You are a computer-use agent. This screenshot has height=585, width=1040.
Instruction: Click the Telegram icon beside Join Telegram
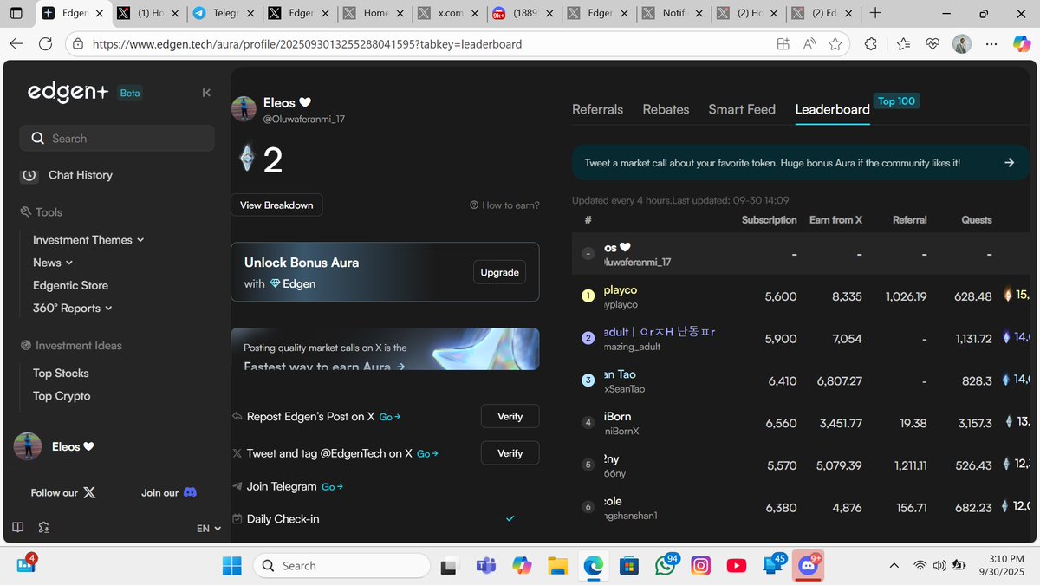coord(237,486)
